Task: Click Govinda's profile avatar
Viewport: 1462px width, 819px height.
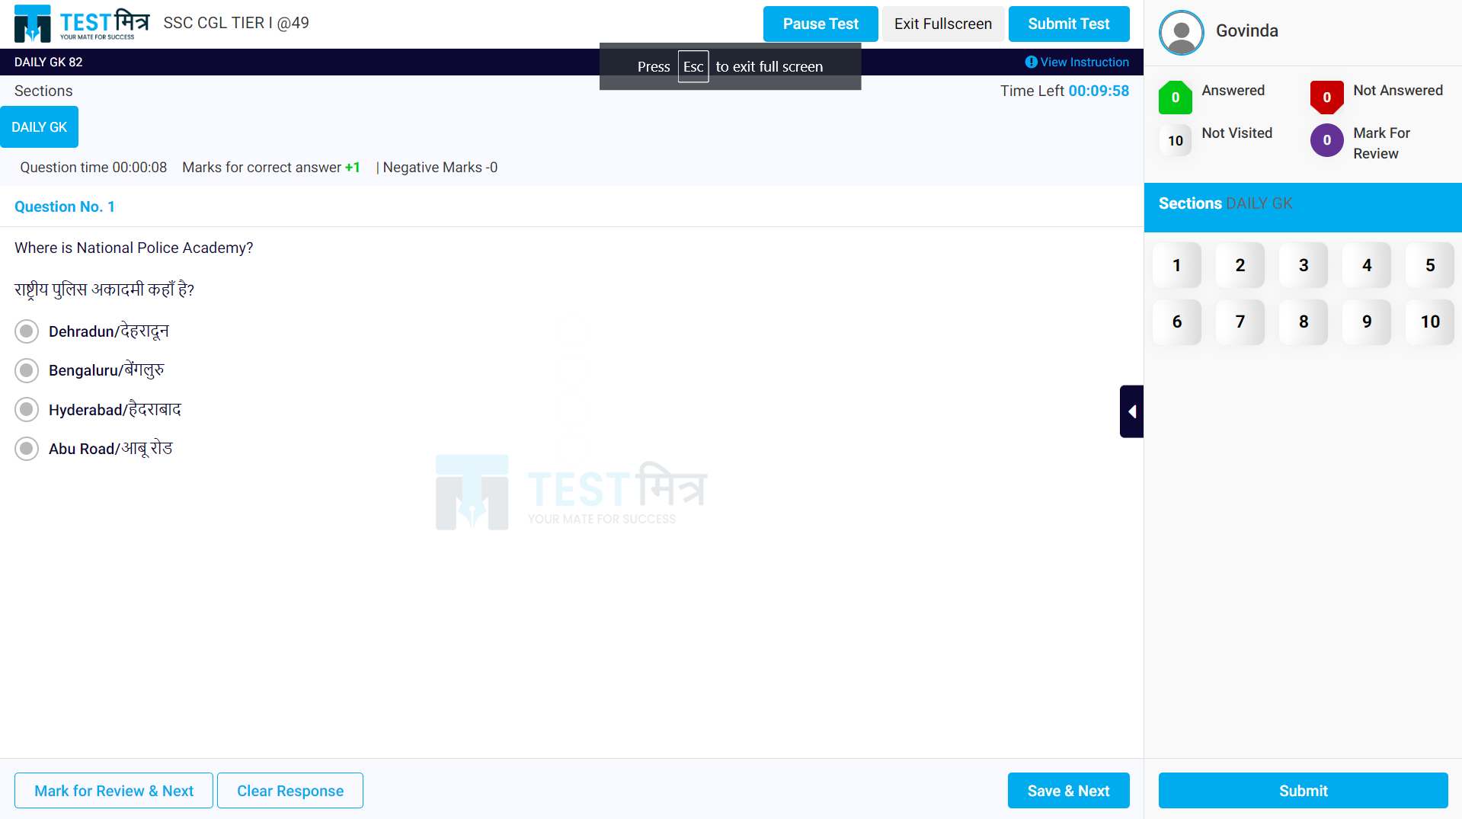Action: [1180, 32]
